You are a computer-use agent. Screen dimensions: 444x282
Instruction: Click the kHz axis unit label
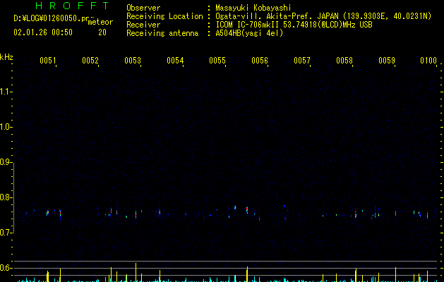pyautogui.click(x=6, y=57)
